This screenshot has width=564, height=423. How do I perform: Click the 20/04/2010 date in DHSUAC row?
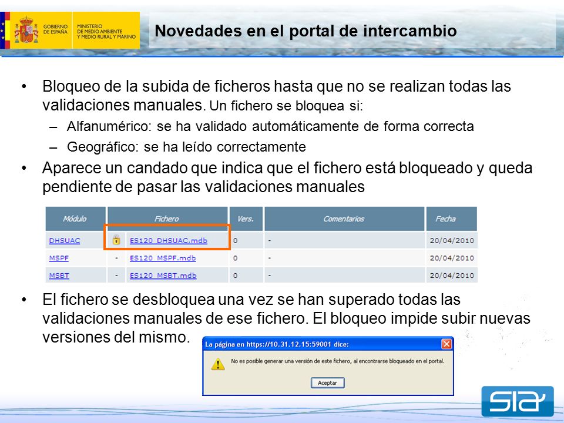(x=452, y=241)
